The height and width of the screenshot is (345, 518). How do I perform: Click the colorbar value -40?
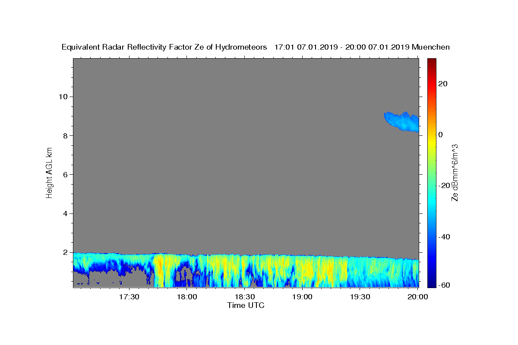[445, 237]
